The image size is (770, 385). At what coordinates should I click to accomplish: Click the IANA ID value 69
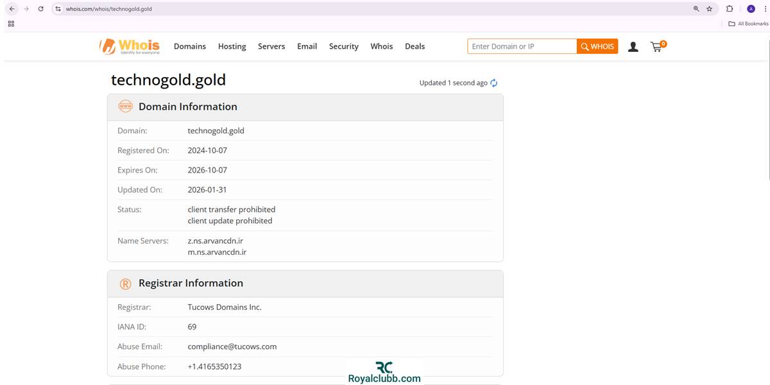[x=192, y=327]
